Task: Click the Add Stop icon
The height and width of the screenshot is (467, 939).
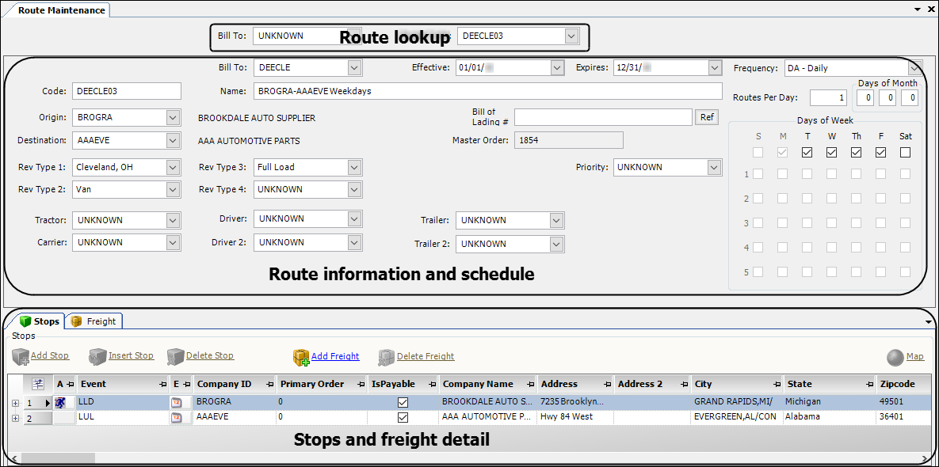Action: pos(21,357)
